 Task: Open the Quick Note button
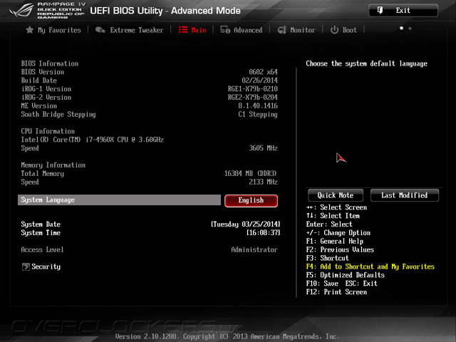point(336,195)
